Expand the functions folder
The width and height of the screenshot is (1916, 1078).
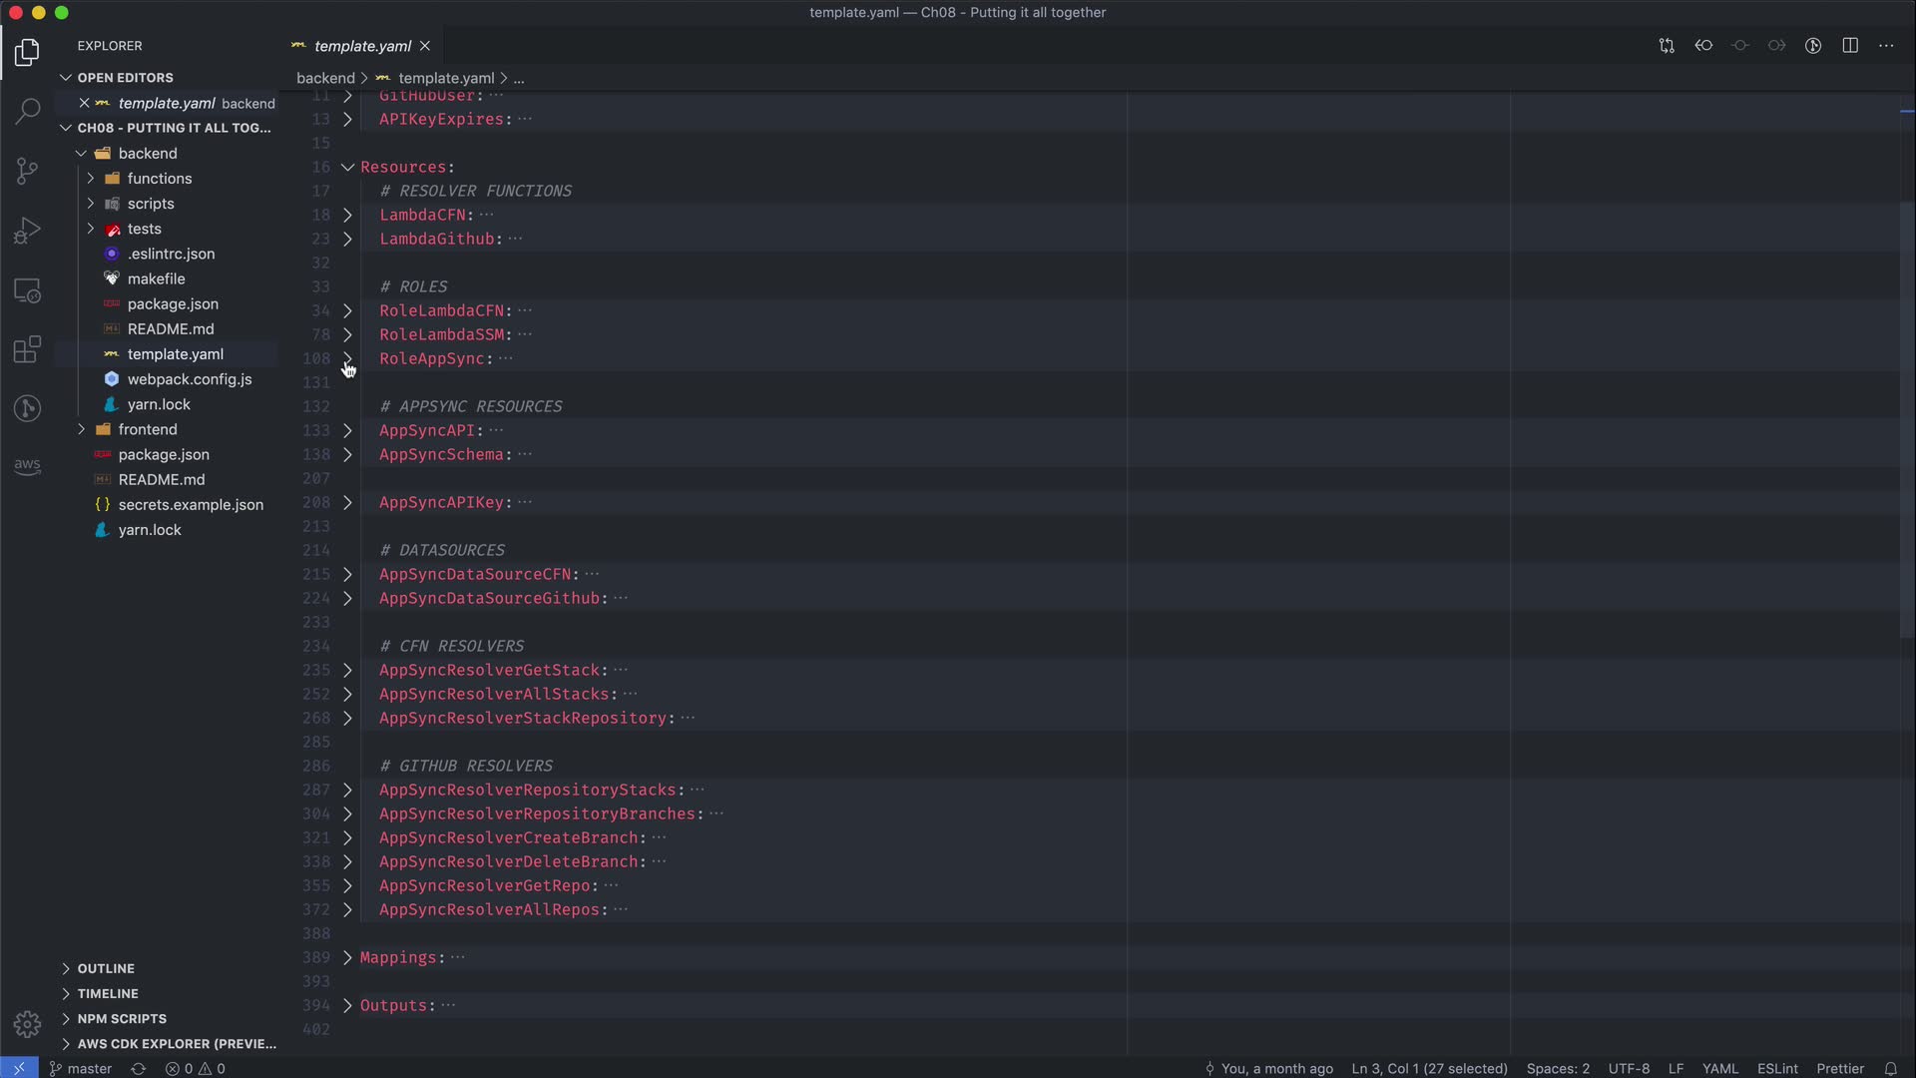(x=159, y=179)
